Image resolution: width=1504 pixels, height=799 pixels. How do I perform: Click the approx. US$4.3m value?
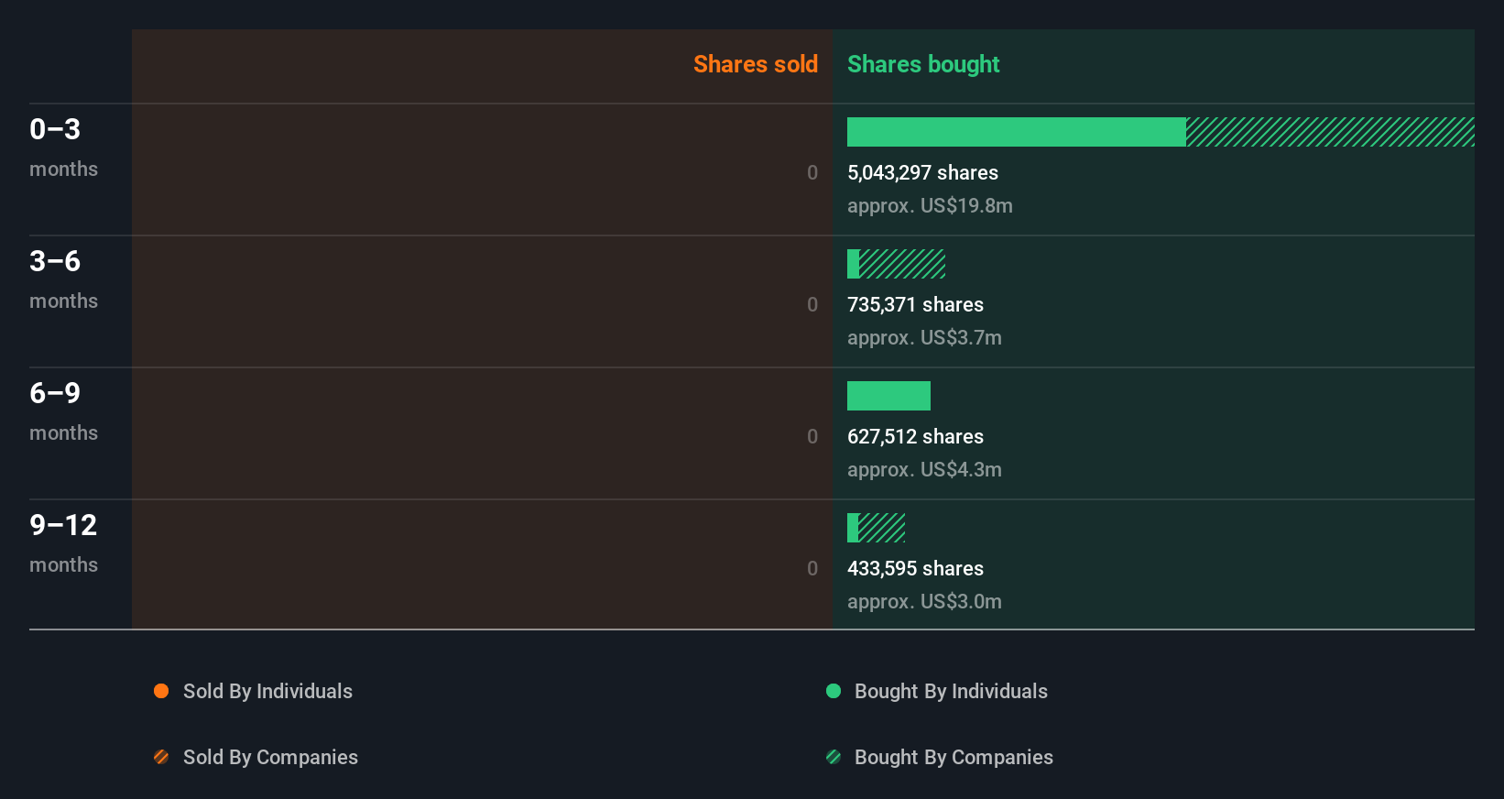tap(924, 469)
